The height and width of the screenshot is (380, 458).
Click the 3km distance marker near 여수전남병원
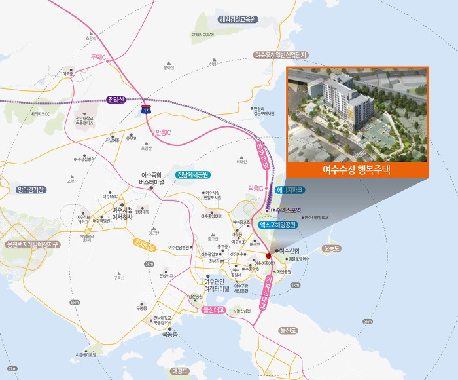click(x=149, y=264)
